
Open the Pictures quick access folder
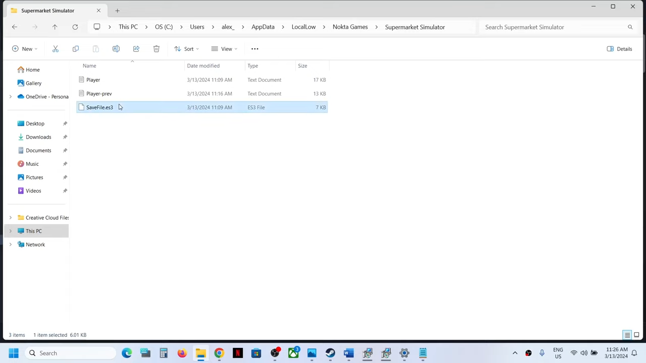click(x=35, y=177)
